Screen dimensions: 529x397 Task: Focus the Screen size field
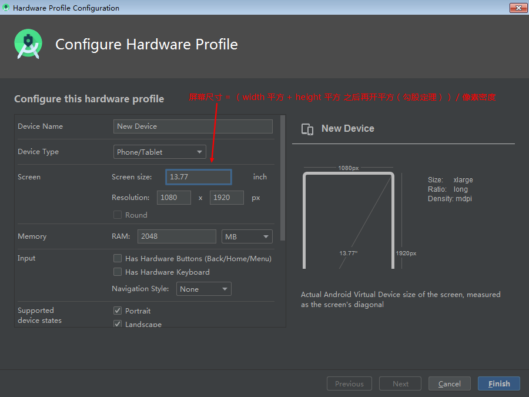(x=199, y=177)
